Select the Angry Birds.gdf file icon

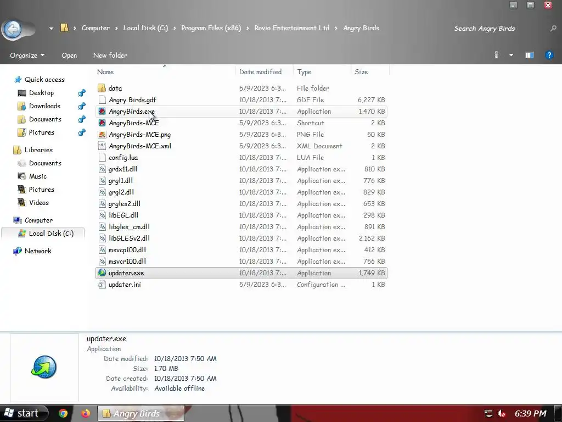(x=102, y=99)
